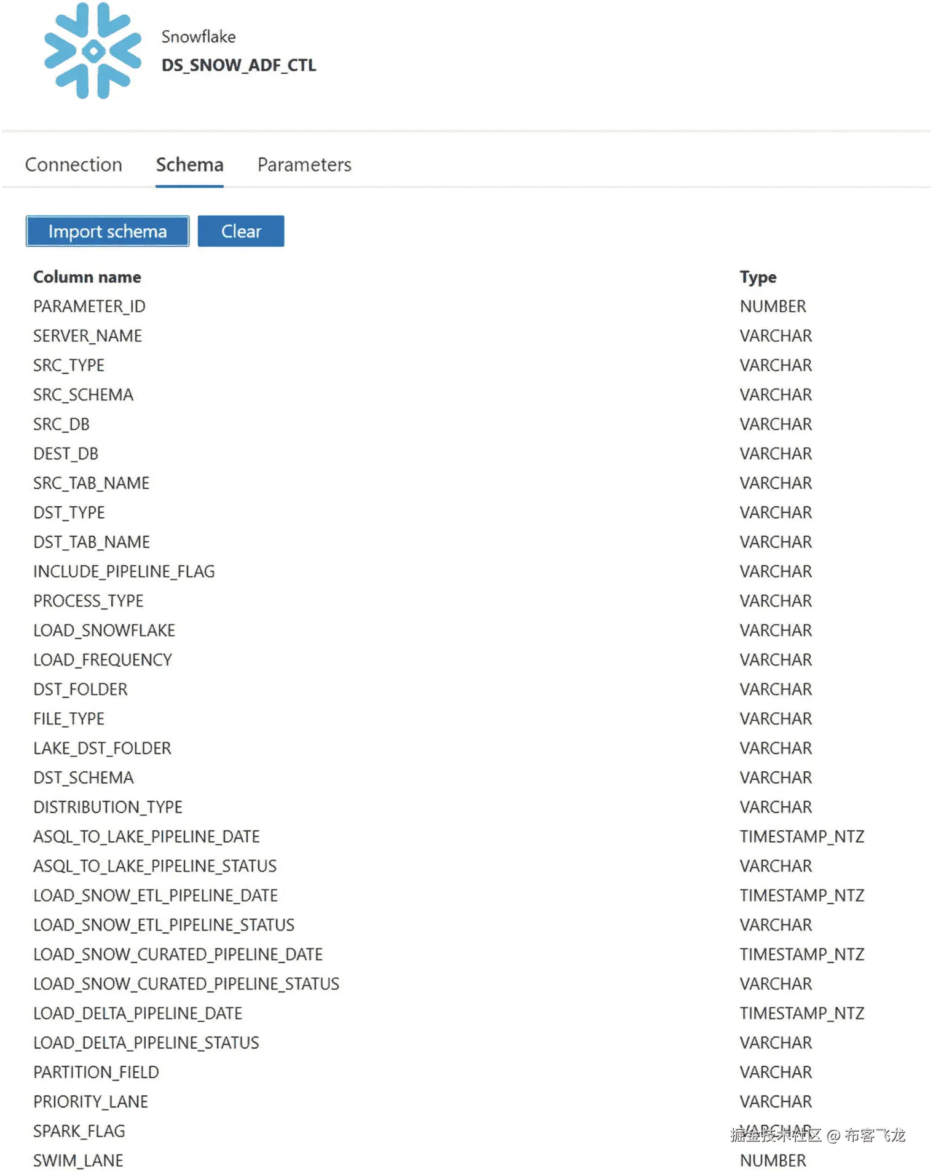The height and width of the screenshot is (1171, 933).
Task: Click the DISTRIBUTION_TYPE column name
Action: coord(108,807)
